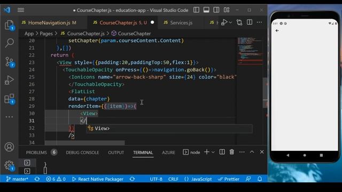
Task: Open the Explorer view in activity bar
Action: 9,25
